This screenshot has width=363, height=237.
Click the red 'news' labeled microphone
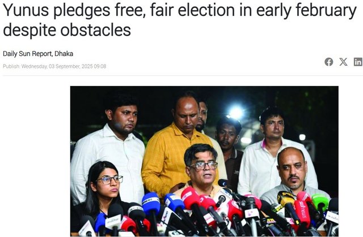pos(302,213)
